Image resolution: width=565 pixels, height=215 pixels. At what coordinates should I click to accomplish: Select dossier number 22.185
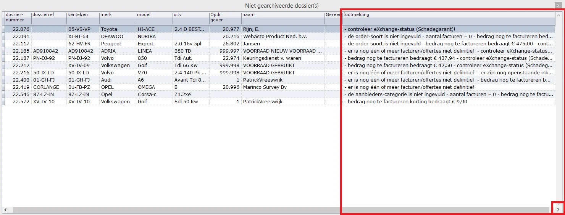tap(21, 51)
